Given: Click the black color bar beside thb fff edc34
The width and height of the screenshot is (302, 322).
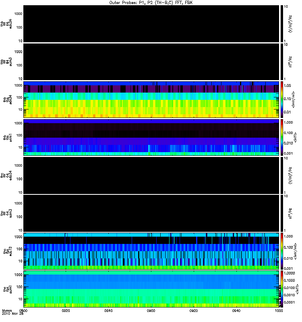Looking at the screenshot, I should pyautogui.click(x=282, y=24).
